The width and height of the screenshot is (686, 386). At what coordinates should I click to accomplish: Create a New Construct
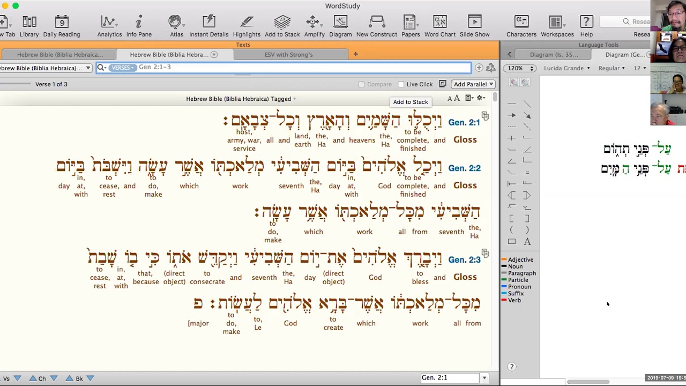pos(377,26)
